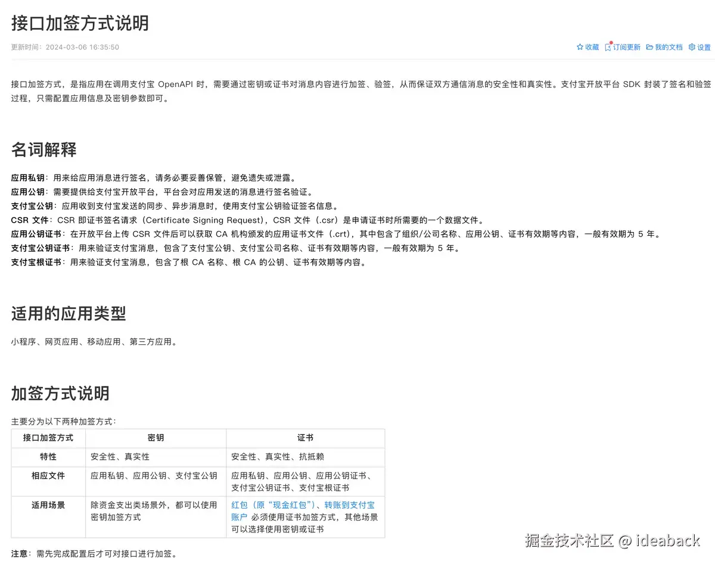Click the 适用场景 row label

tap(48, 505)
